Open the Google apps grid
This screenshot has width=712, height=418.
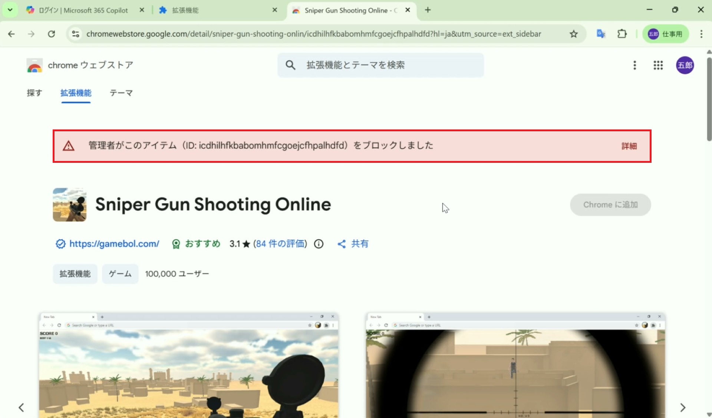click(x=658, y=65)
